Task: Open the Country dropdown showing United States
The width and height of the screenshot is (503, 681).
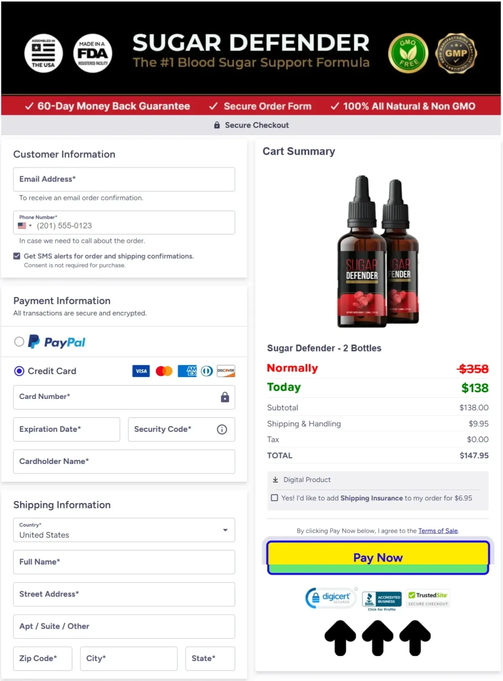Action: (x=124, y=530)
